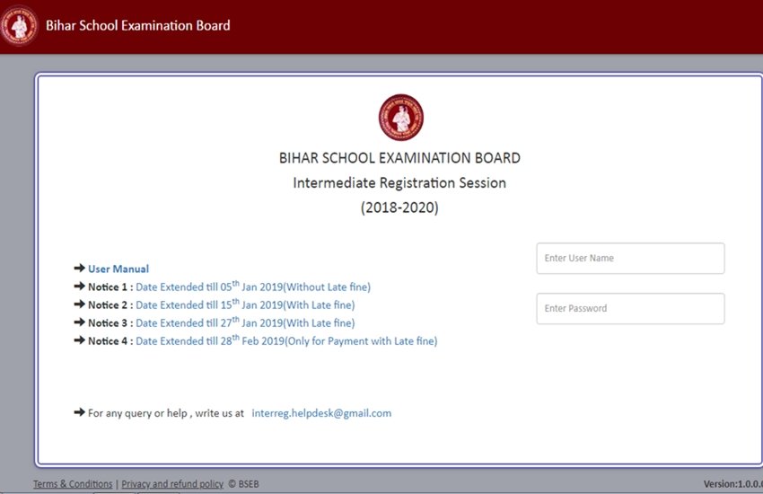This screenshot has height=494, width=763.
Task: Click the Version number text in the footer
Action: pos(732,484)
